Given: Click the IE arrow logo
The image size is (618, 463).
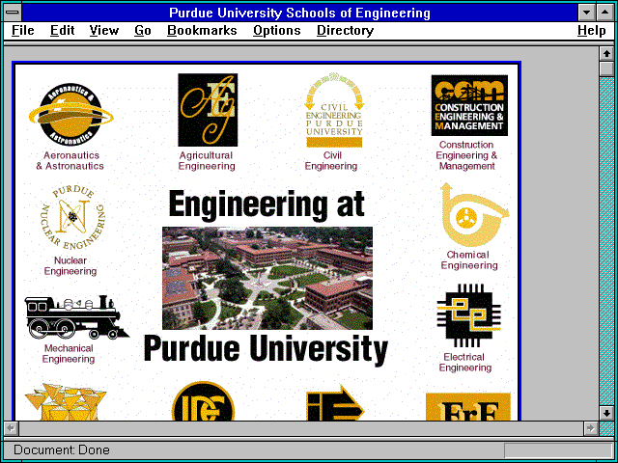Looking at the screenshot, I should 335,403.
